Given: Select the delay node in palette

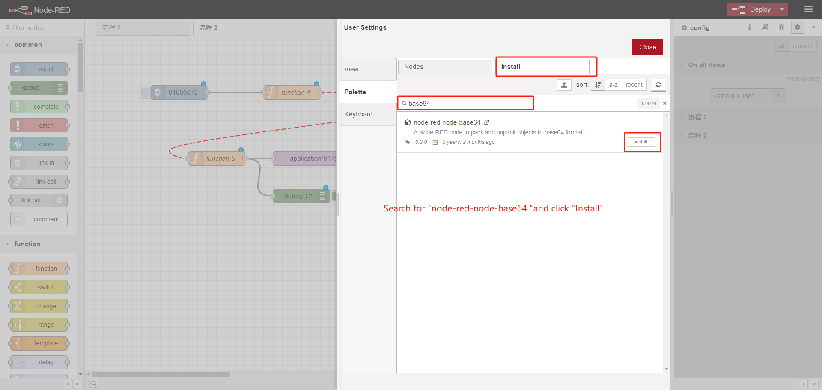Looking at the screenshot, I should [x=39, y=362].
